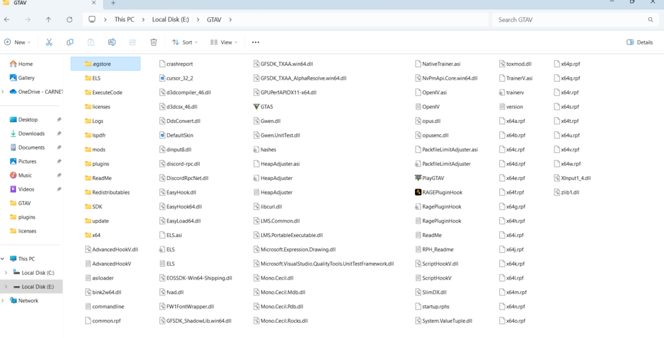Select the OpenIV.asi file

coord(431,92)
